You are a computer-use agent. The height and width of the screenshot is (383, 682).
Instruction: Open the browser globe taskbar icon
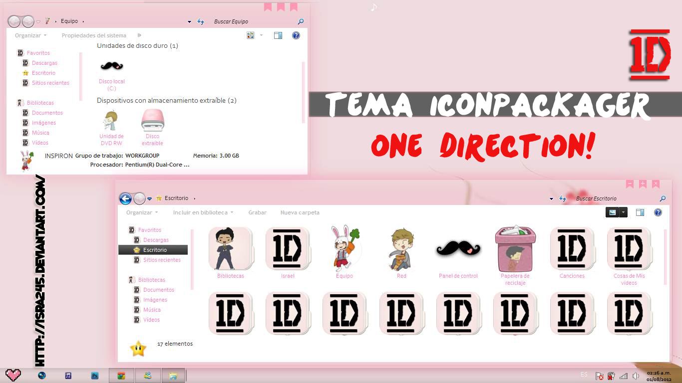tap(42, 376)
